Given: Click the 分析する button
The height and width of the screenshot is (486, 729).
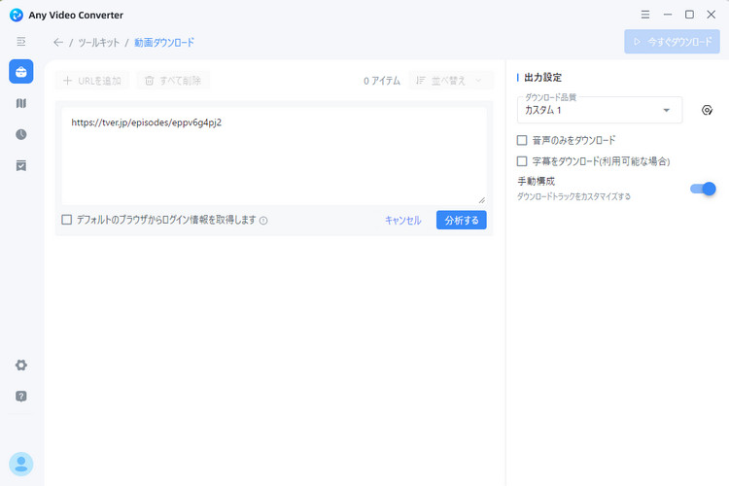Looking at the screenshot, I should [x=461, y=220].
